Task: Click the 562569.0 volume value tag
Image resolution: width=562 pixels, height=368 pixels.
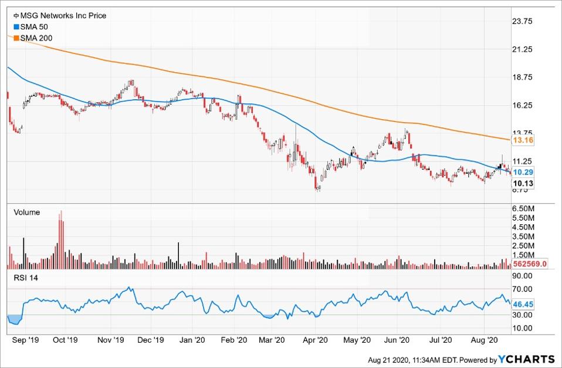Action: coord(529,264)
